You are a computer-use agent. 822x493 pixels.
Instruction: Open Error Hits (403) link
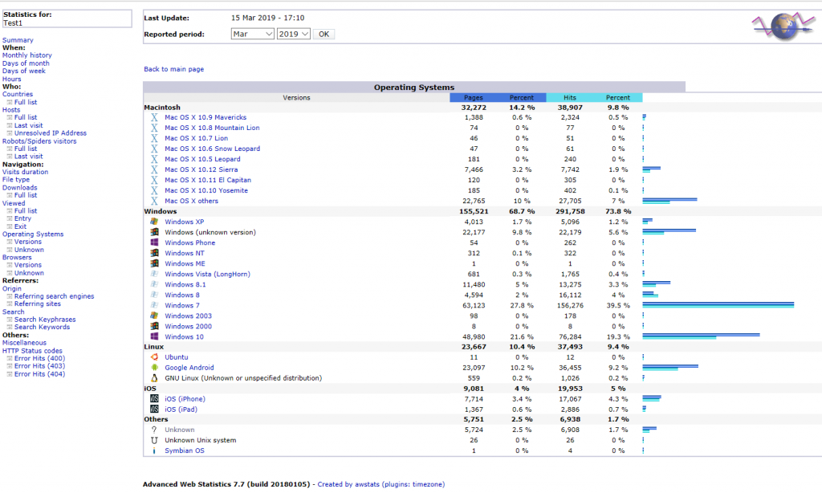[x=40, y=366]
